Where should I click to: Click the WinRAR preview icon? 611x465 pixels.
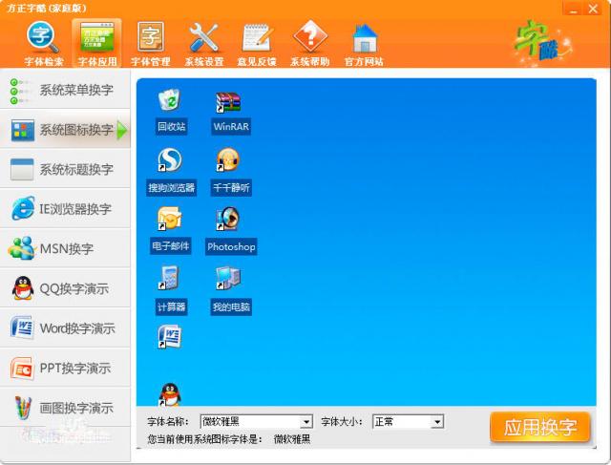[228, 102]
